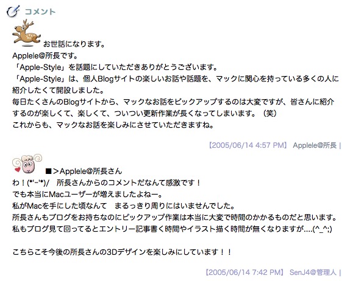Click the line about Macユーザー increasing

tap(88, 195)
